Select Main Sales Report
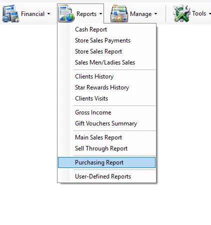 106,137
